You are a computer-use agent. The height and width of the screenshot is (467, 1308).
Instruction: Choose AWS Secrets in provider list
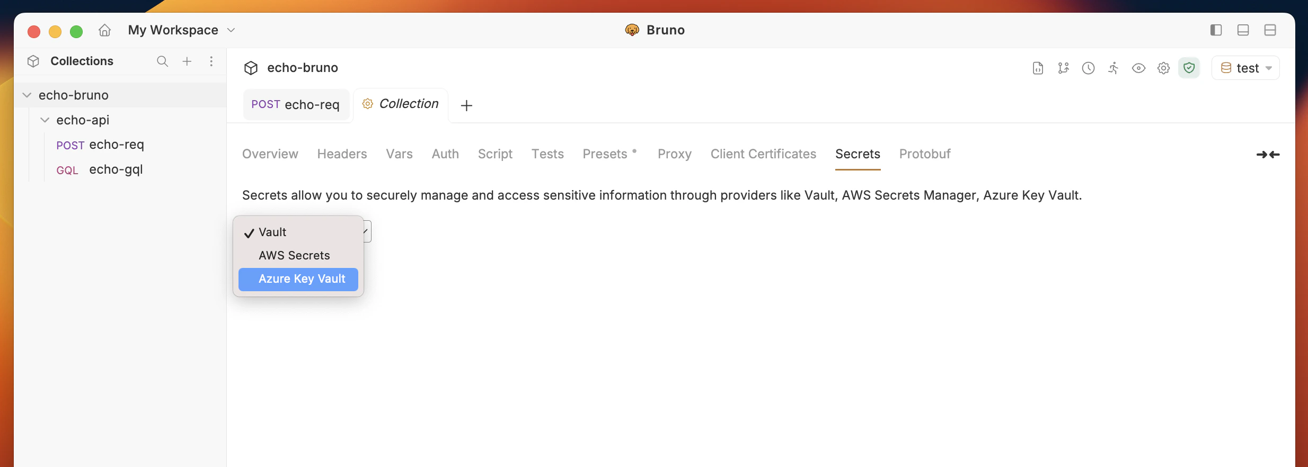click(298, 256)
